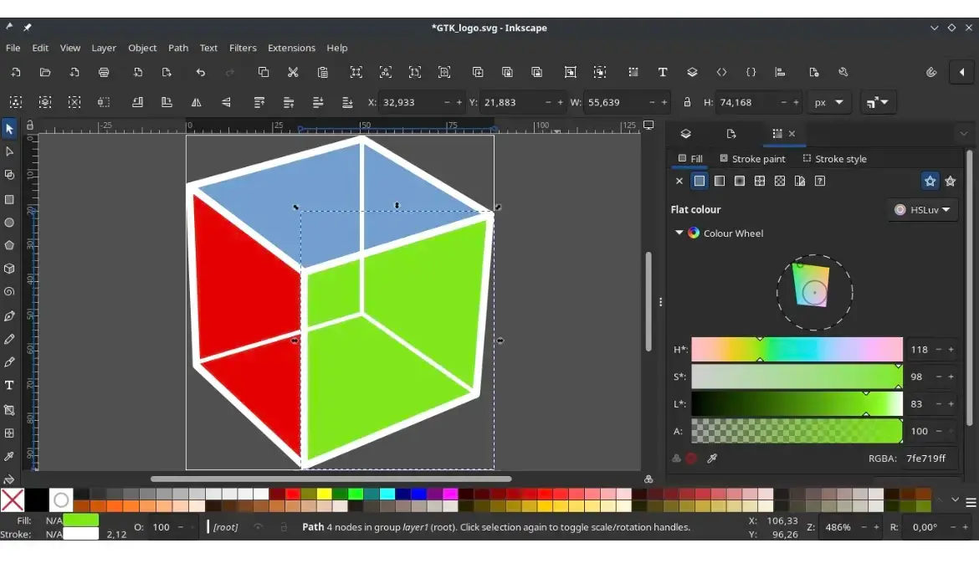This screenshot has width=979, height=579.
Task: Select the Node editing tool
Action: (x=10, y=151)
